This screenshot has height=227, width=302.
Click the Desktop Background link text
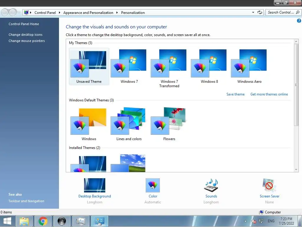(x=95, y=196)
